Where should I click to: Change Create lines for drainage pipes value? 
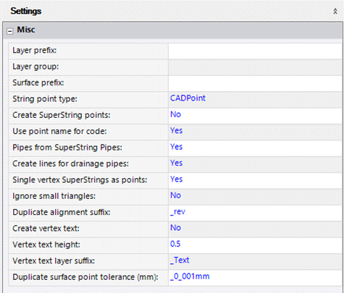[255, 164]
